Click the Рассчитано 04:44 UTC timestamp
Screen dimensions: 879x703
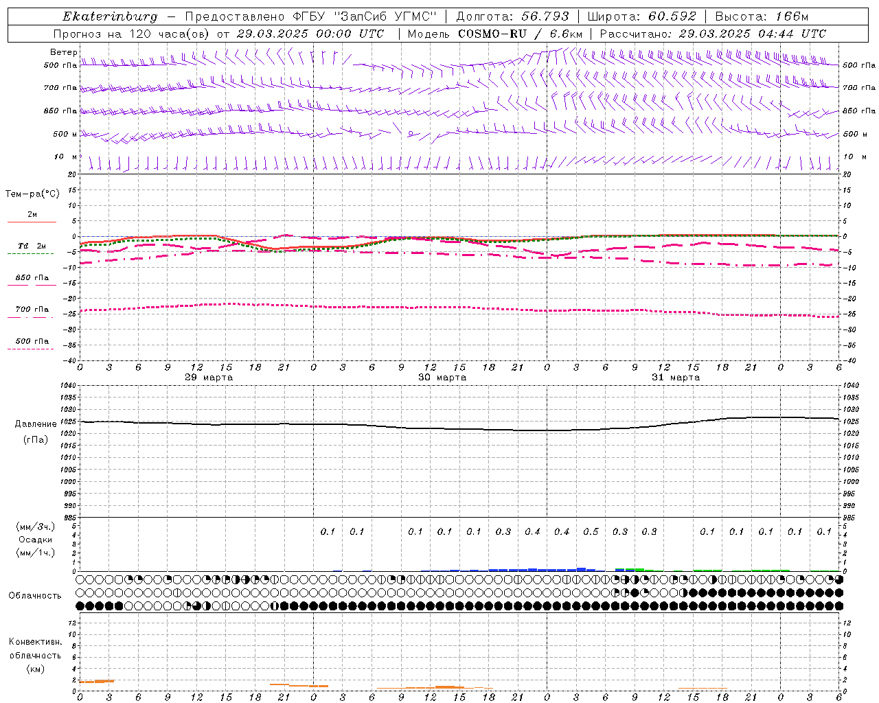click(x=713, y=34)
